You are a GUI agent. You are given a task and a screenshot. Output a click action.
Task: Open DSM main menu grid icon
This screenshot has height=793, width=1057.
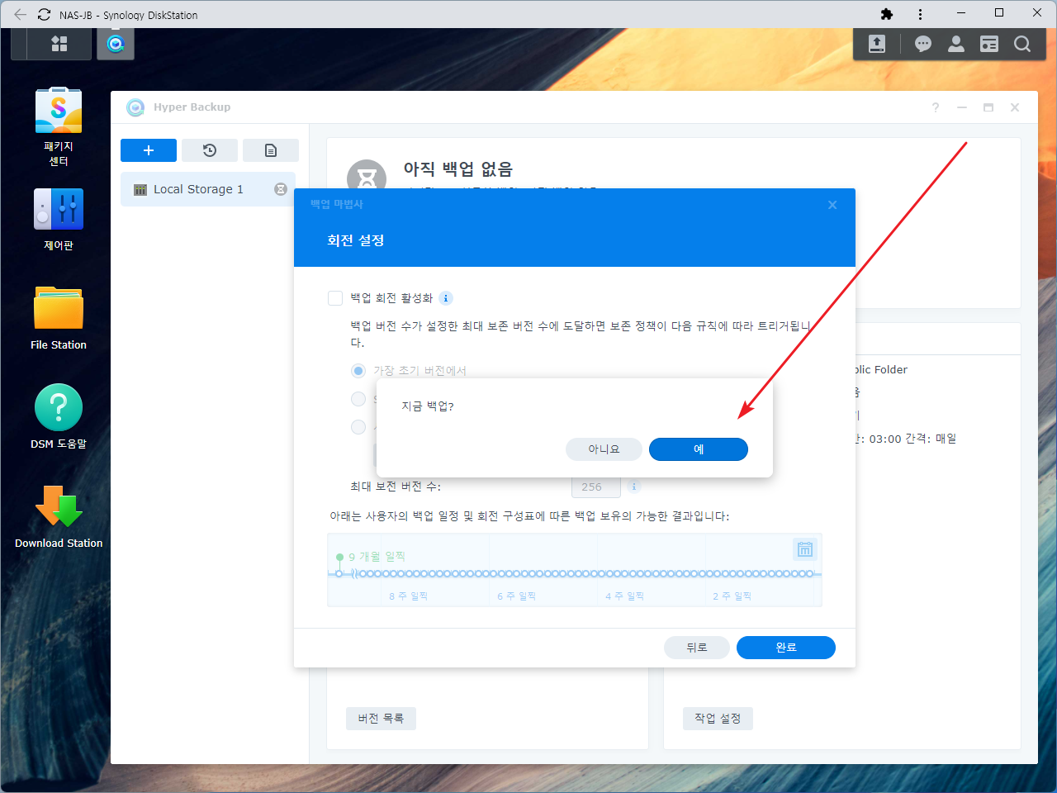tap(59, 44)
